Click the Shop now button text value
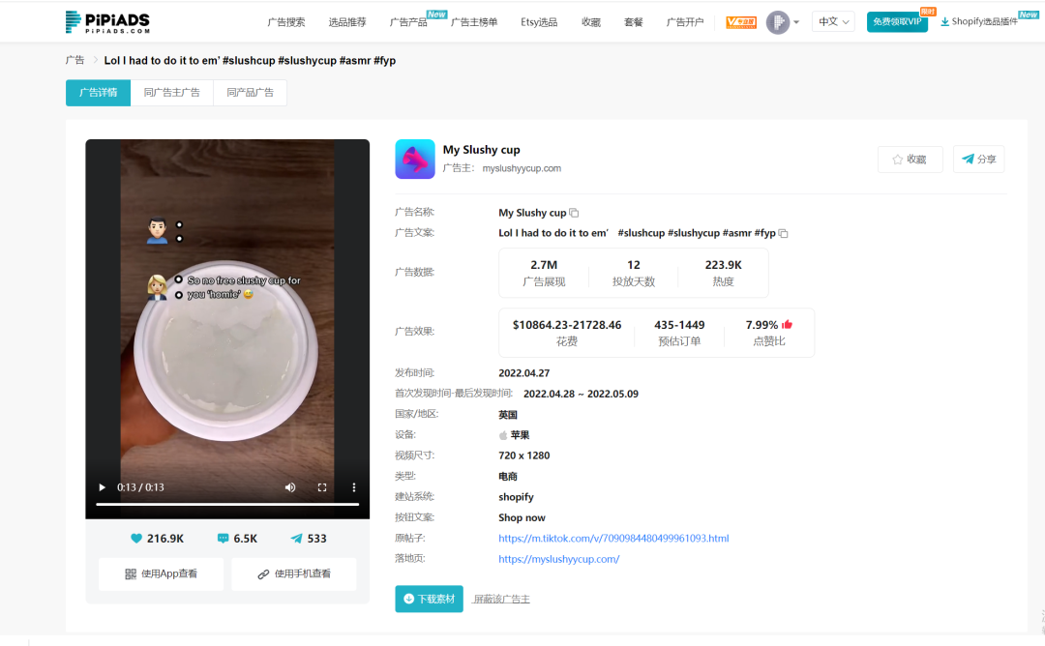 point(522,517)
